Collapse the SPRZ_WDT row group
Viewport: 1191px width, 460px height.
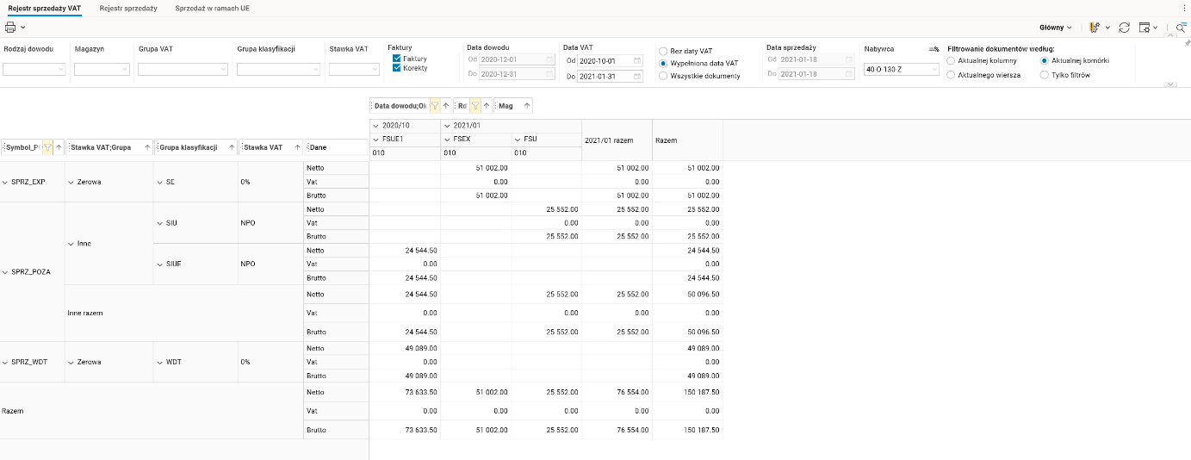[5, 362]
